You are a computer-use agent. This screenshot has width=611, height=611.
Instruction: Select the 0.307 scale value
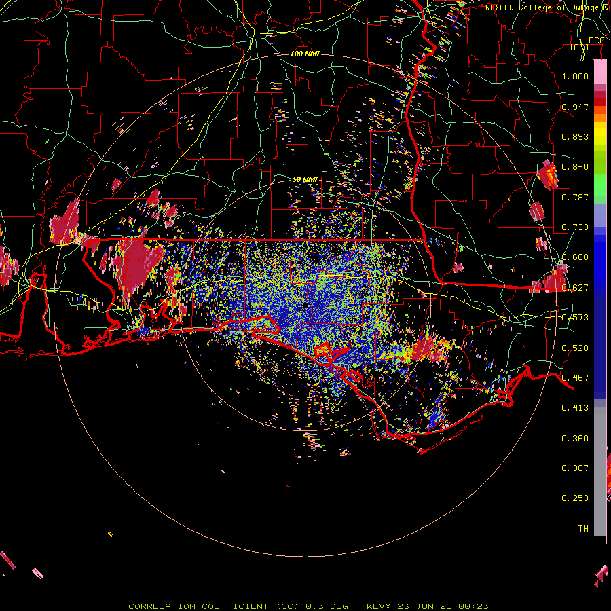pos(575,468)
